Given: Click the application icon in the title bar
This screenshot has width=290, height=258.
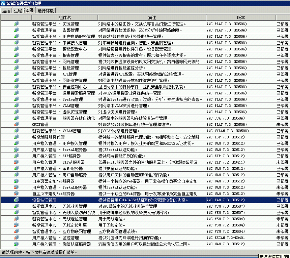Looking at the screenshot, I should click(3, 3).
